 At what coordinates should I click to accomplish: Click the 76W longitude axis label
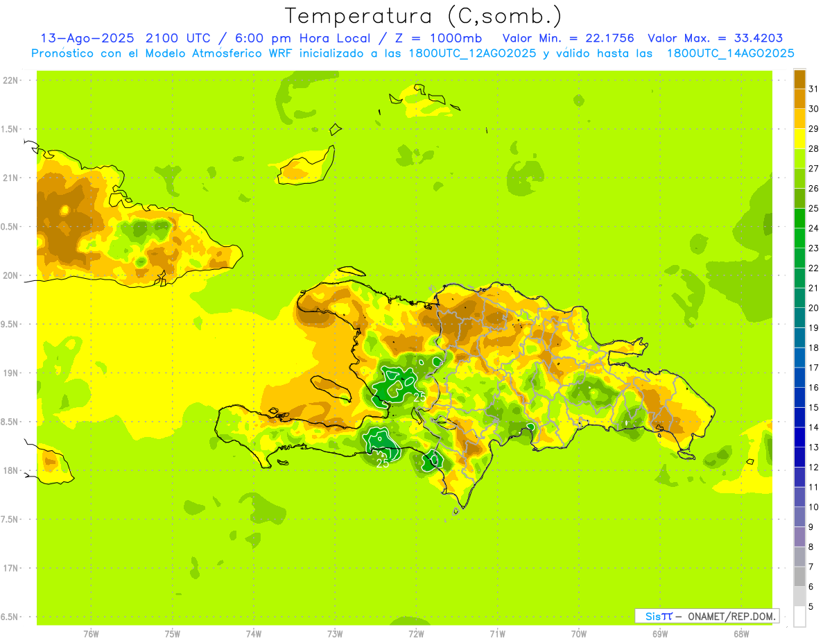click(x=91, y=633)
